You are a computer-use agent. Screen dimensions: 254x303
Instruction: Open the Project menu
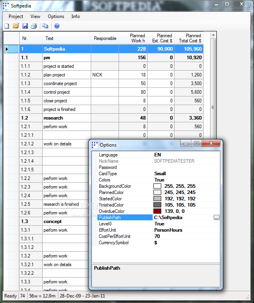(x=16, y=16)
